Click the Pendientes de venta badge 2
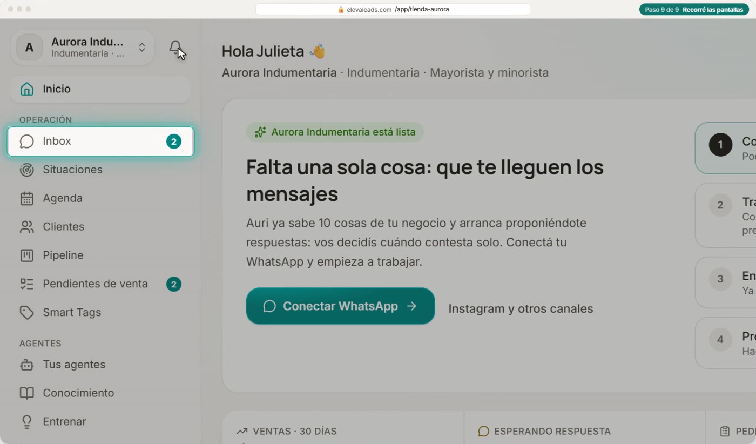 tap(174, 284)
